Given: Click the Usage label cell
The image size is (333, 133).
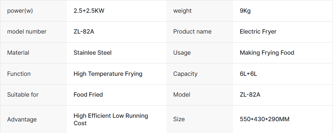Looking at the screenshot, I should [x=182, y=53].
